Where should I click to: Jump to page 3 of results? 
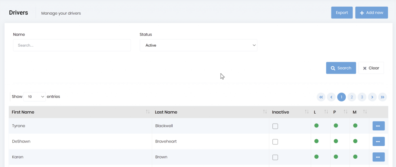pos(362,97)
